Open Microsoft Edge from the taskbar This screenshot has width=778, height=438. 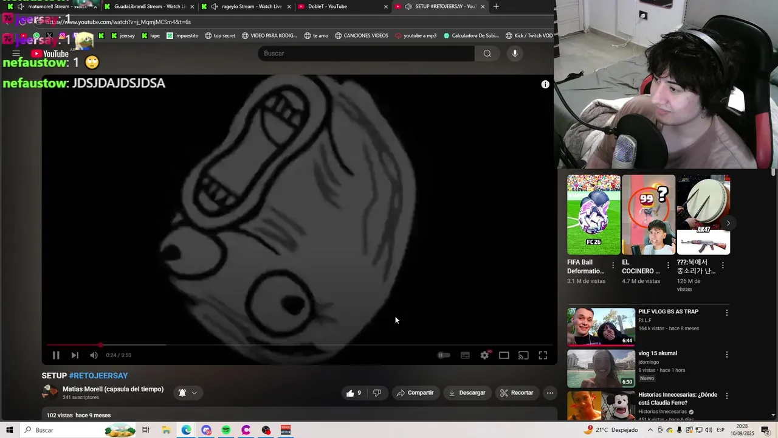(186, 430)
